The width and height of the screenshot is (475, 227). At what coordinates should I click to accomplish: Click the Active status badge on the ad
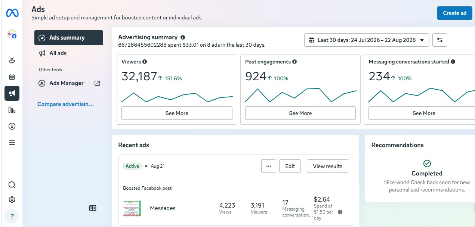click(x=132, y=166)
